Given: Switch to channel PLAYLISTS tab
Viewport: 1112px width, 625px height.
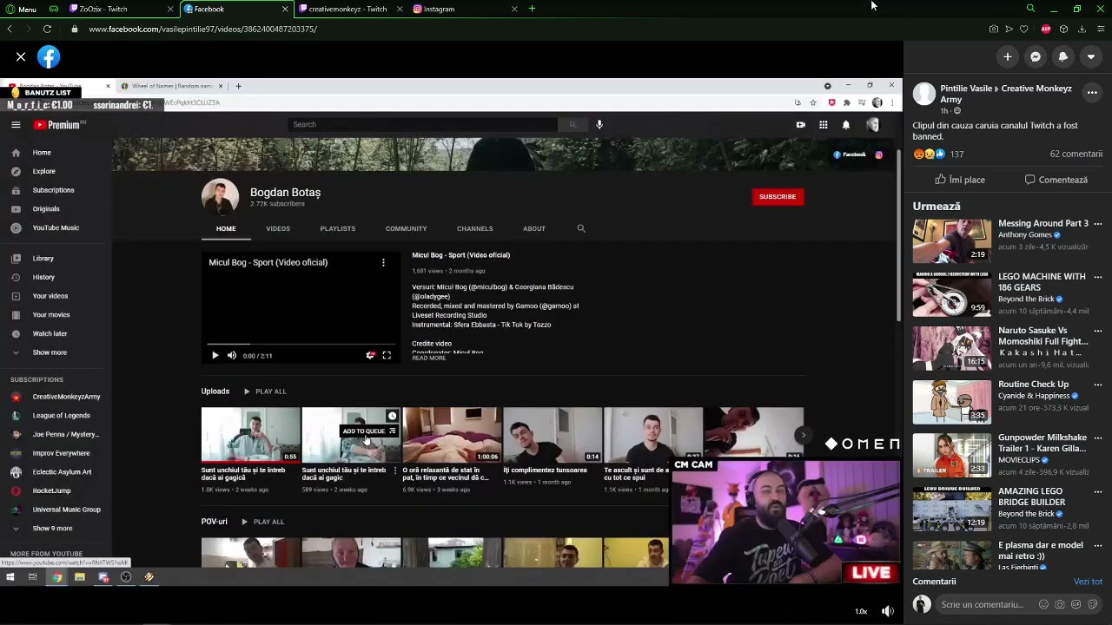Looking at the screenshot, I should (x=338, y=228).
